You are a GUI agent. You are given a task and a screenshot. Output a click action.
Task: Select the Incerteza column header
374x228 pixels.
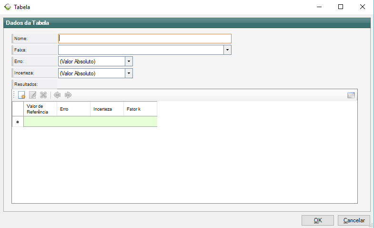tap(107, 109)
